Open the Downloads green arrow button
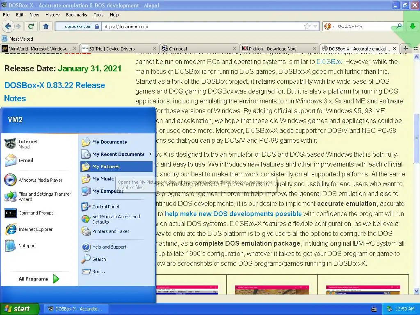 coord(413,26)
